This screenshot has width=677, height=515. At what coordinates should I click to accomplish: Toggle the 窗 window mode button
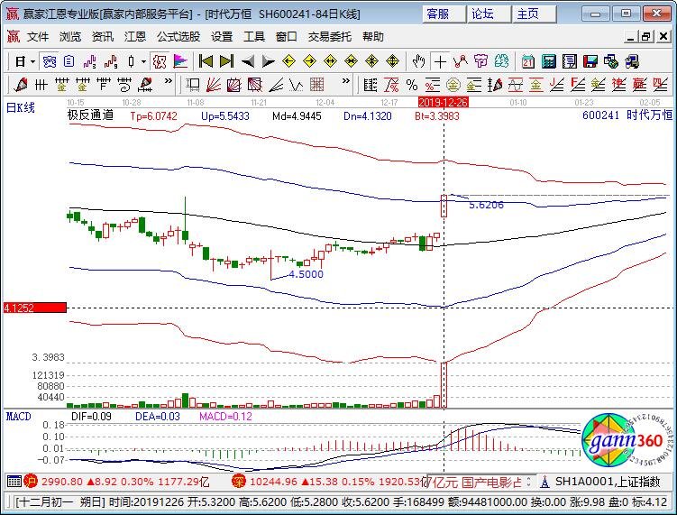(x=50, y=61)
